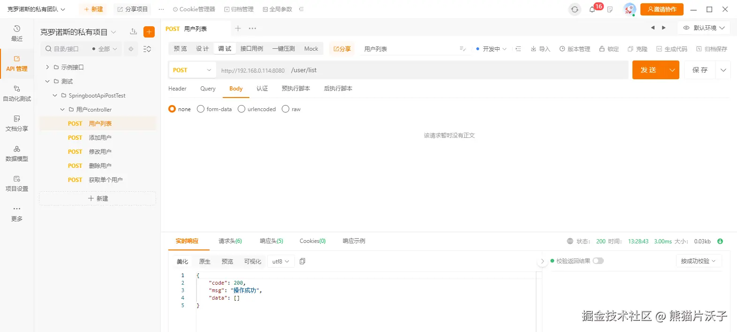Open the 按成功校验 dropdown
This screenshot has width=737, height=332.
[699, 261]
